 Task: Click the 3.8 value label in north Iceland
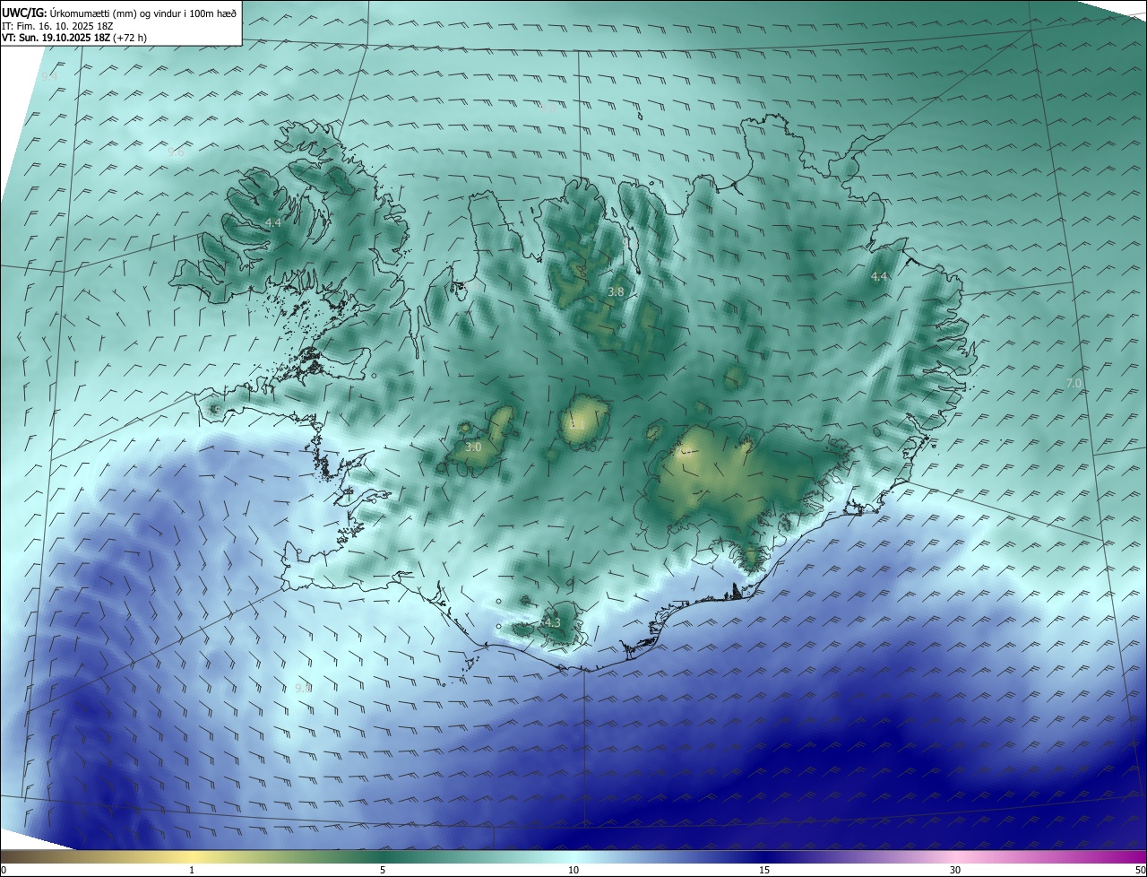(x=616, y=292)
